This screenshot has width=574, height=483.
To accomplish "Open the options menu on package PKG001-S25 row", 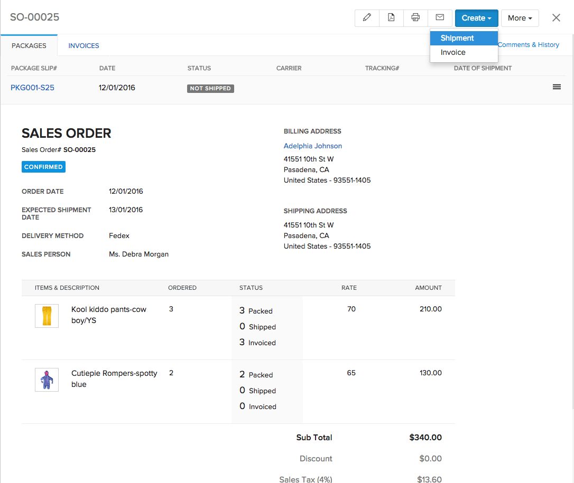I will [x=557, y=87].
